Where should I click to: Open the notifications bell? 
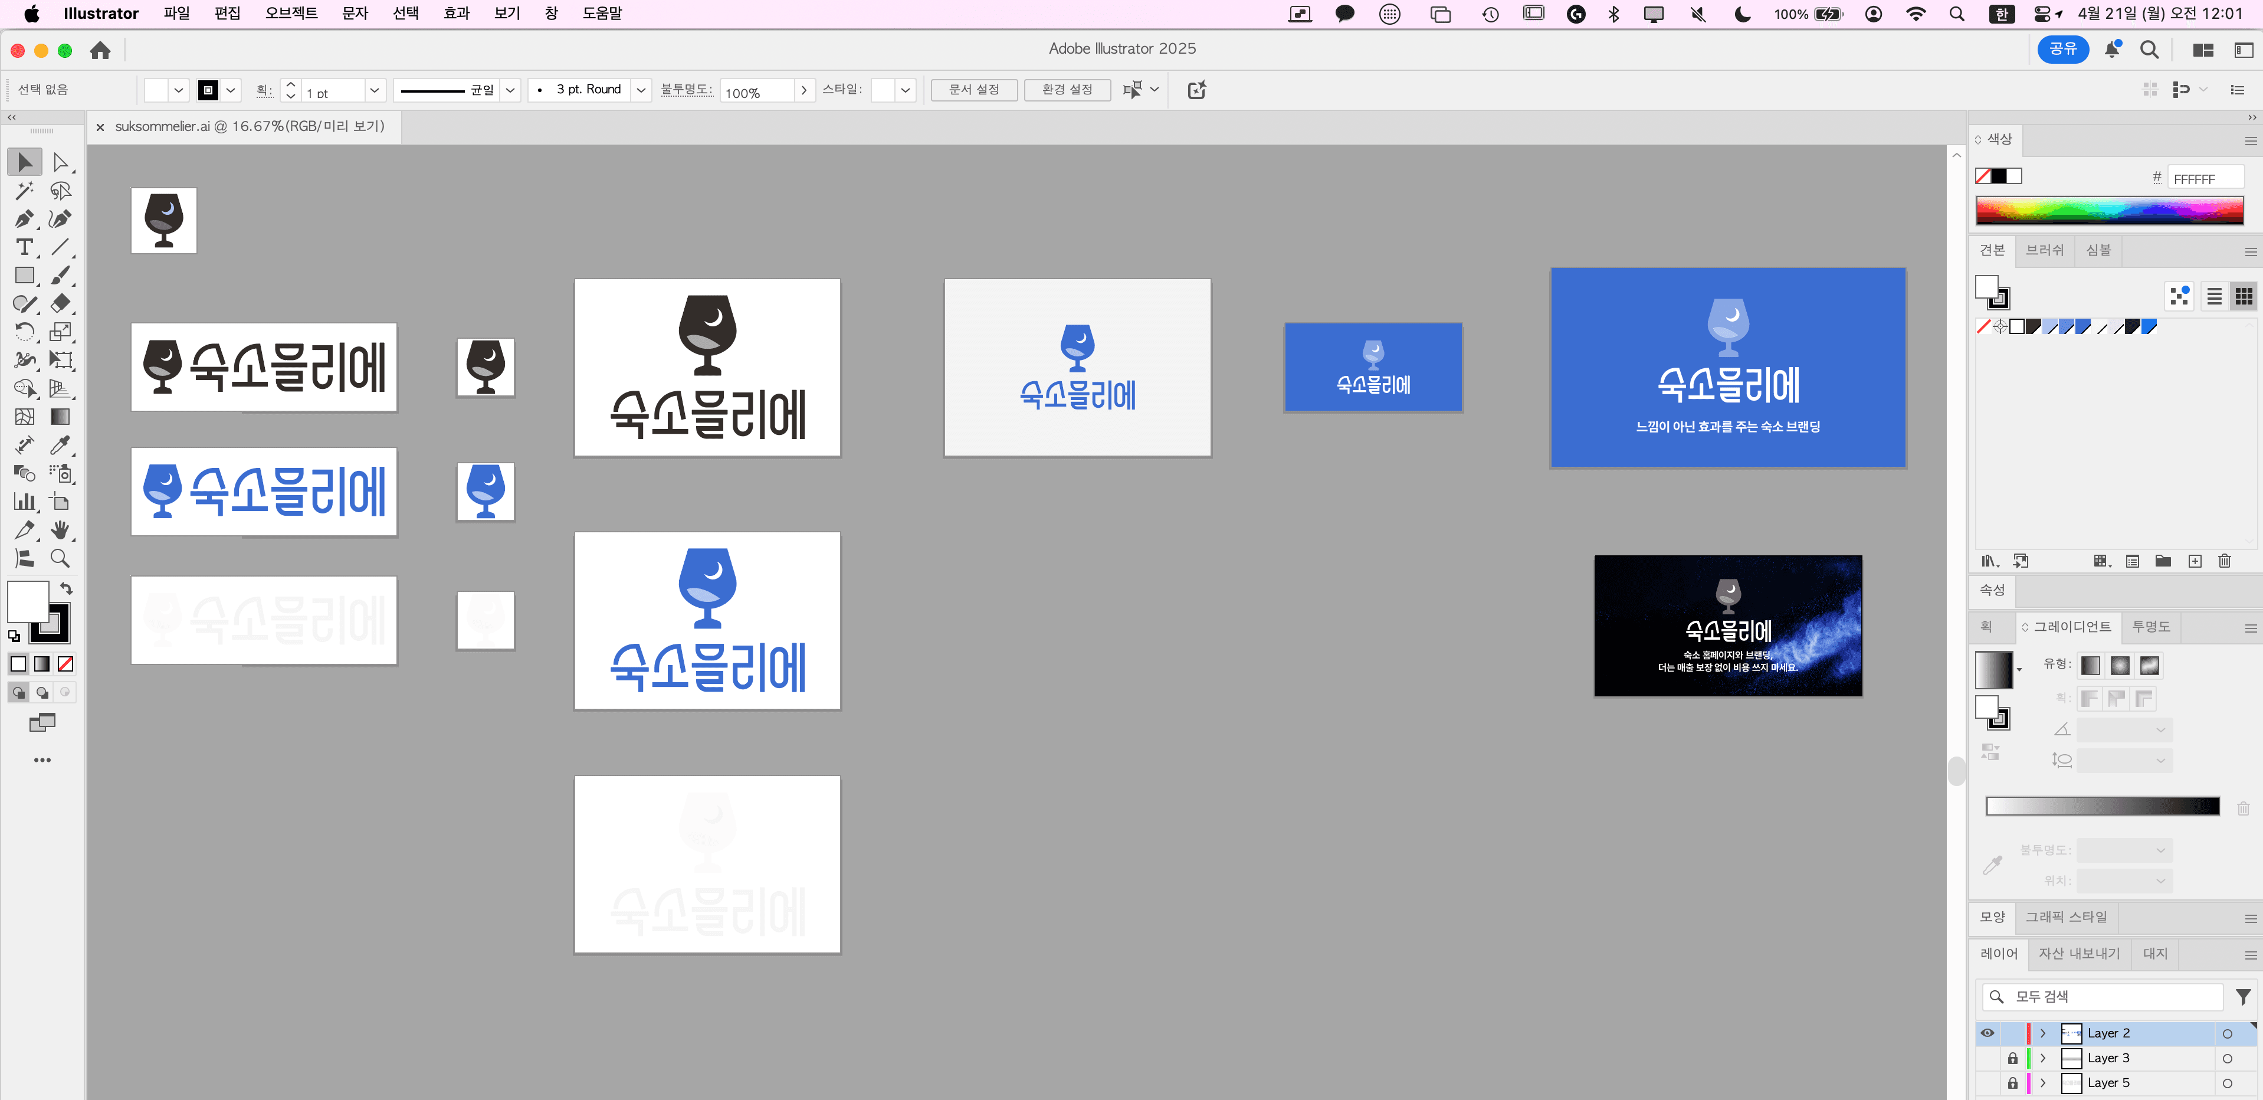(2112, 50)
